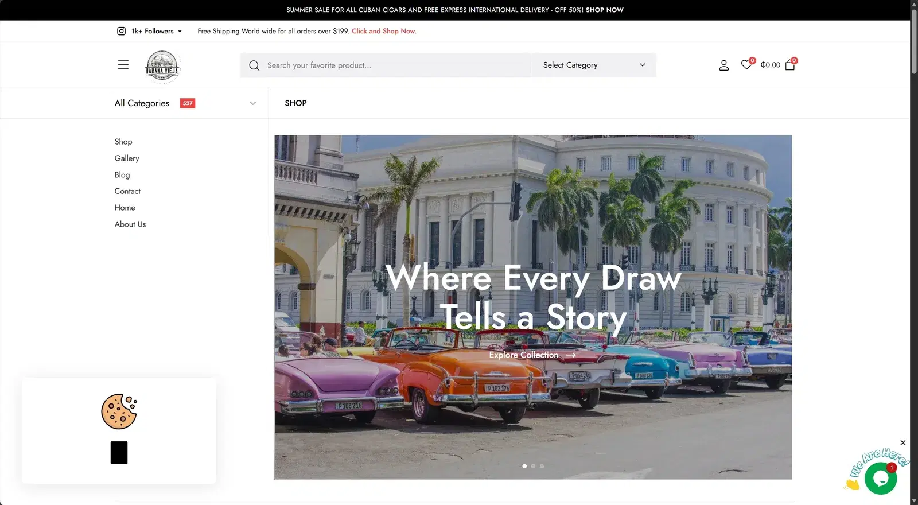Click the All Categories label
The height and width of the screenshot is (505, 918).
coord(142,103)
